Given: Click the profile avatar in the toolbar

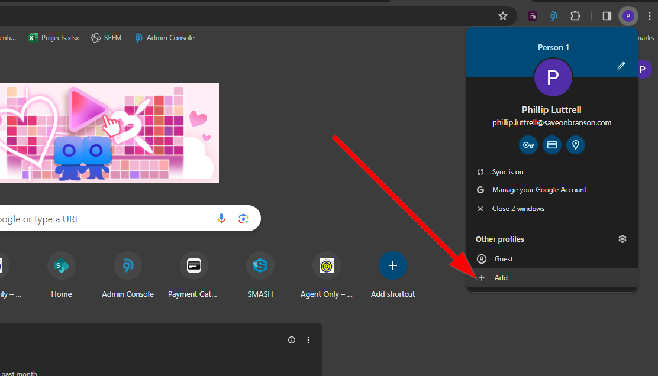Looking at the screenshot, I should click(x=627, y=16).
